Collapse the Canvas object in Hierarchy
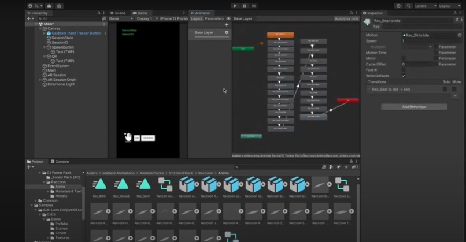The image size is (466, 242). tap(40, 28)
